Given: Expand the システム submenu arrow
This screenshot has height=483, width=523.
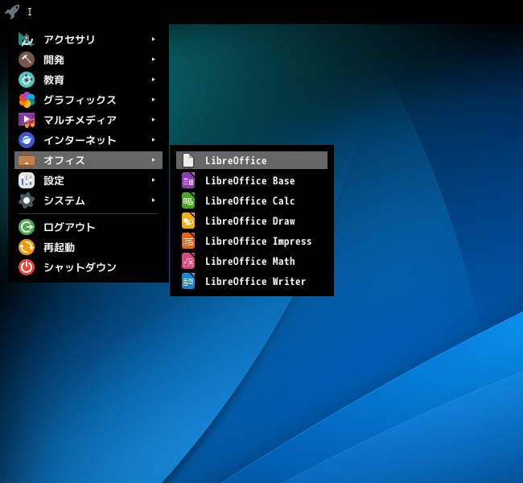Looking at the screenshot, I should [154, 200].
